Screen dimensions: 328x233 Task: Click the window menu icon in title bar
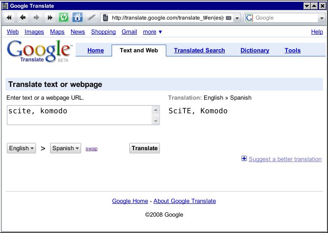tap(5, 5)
